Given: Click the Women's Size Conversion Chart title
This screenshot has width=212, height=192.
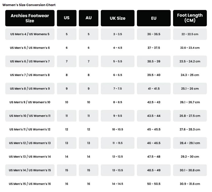Looking at the screenshot, I should point(29,5).
